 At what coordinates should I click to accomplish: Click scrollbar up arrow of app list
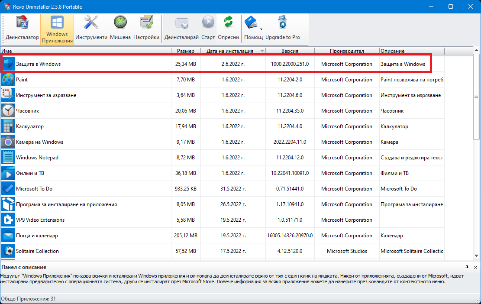click(x=476, y=50)
